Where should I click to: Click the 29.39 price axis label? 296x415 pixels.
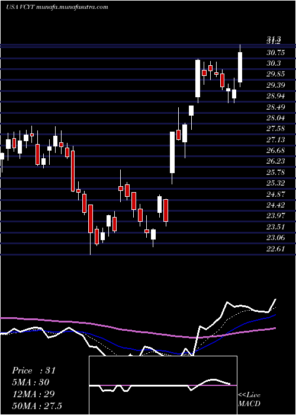pos(276,85)
